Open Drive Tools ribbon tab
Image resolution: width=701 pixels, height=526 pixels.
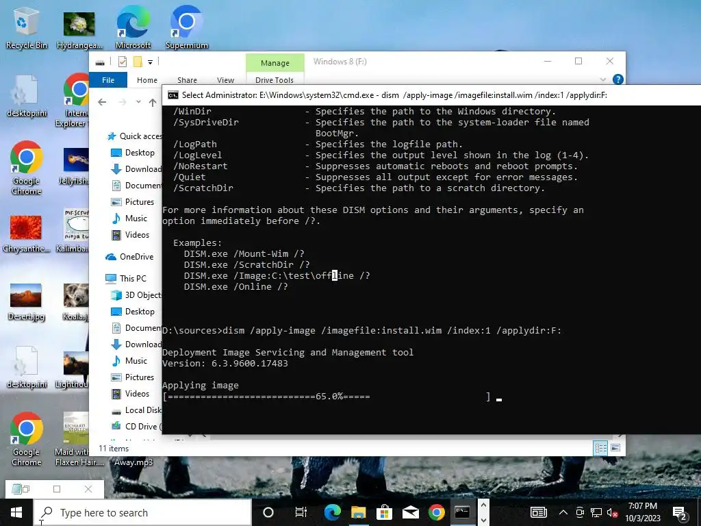275,80
